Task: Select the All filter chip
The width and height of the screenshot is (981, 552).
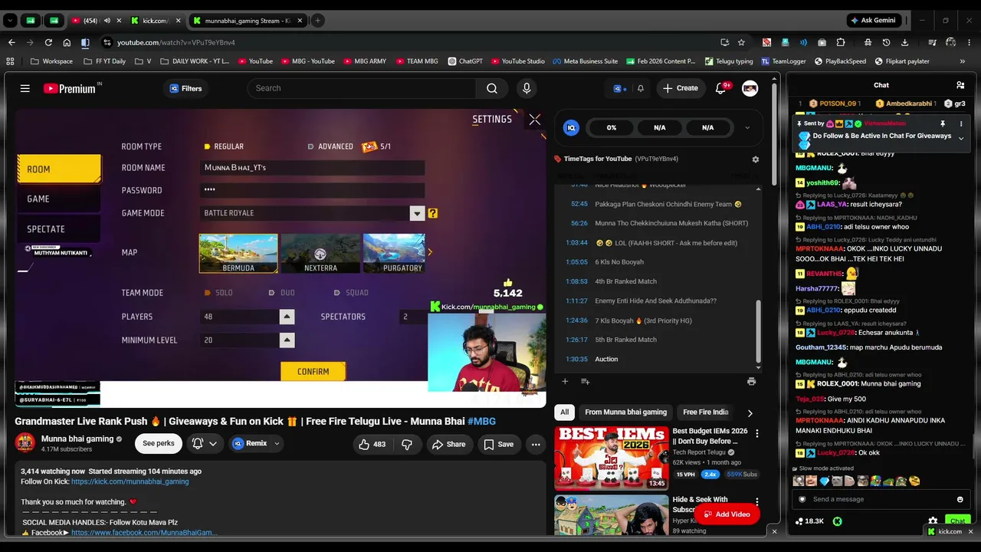Action: (x=565, y=412)
